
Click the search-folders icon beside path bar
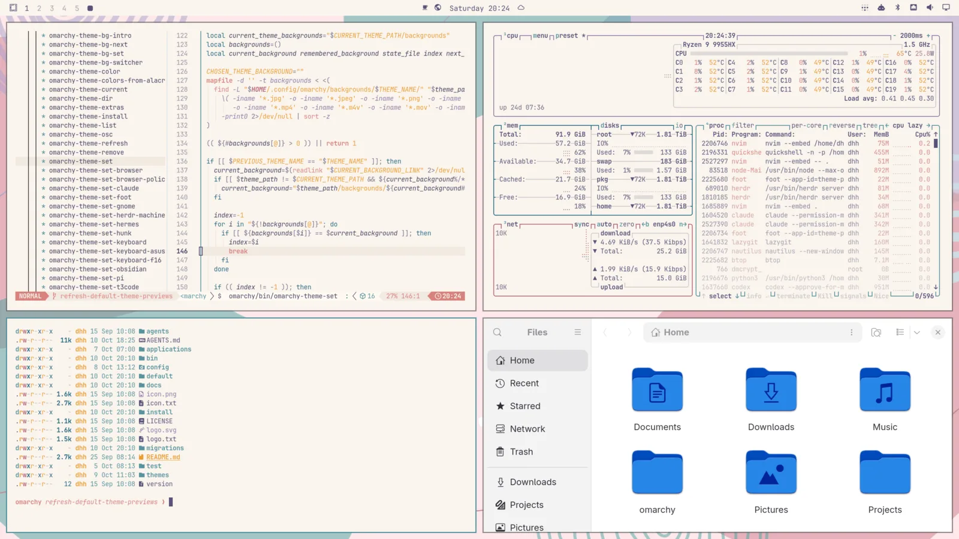[876, 332]
